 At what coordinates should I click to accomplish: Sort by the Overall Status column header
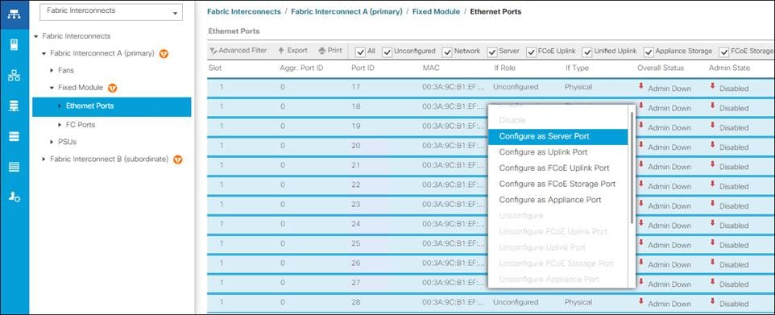click(661, 68)
